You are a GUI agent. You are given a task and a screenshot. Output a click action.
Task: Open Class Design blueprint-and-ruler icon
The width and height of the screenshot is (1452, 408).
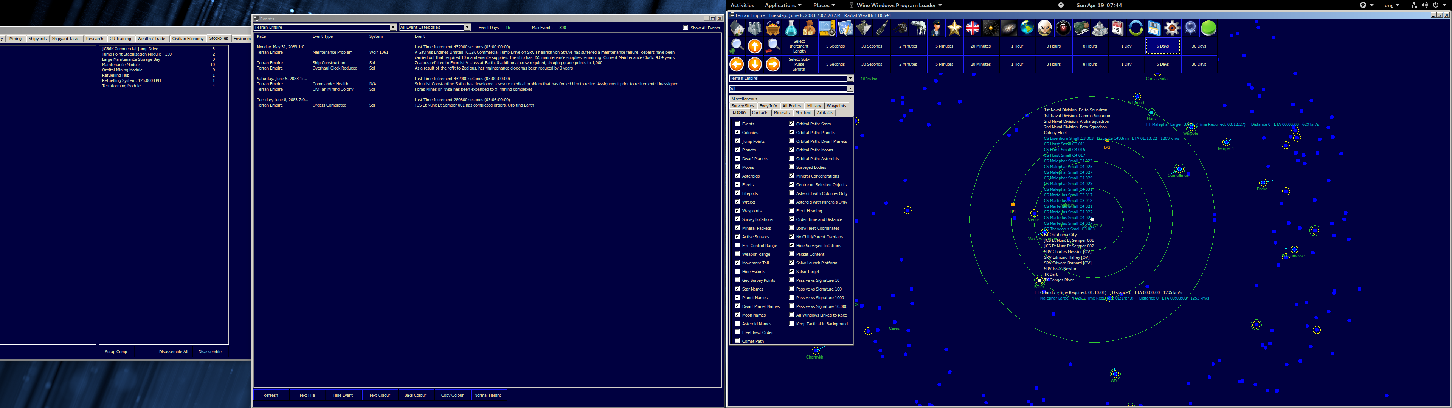(827, 28)
